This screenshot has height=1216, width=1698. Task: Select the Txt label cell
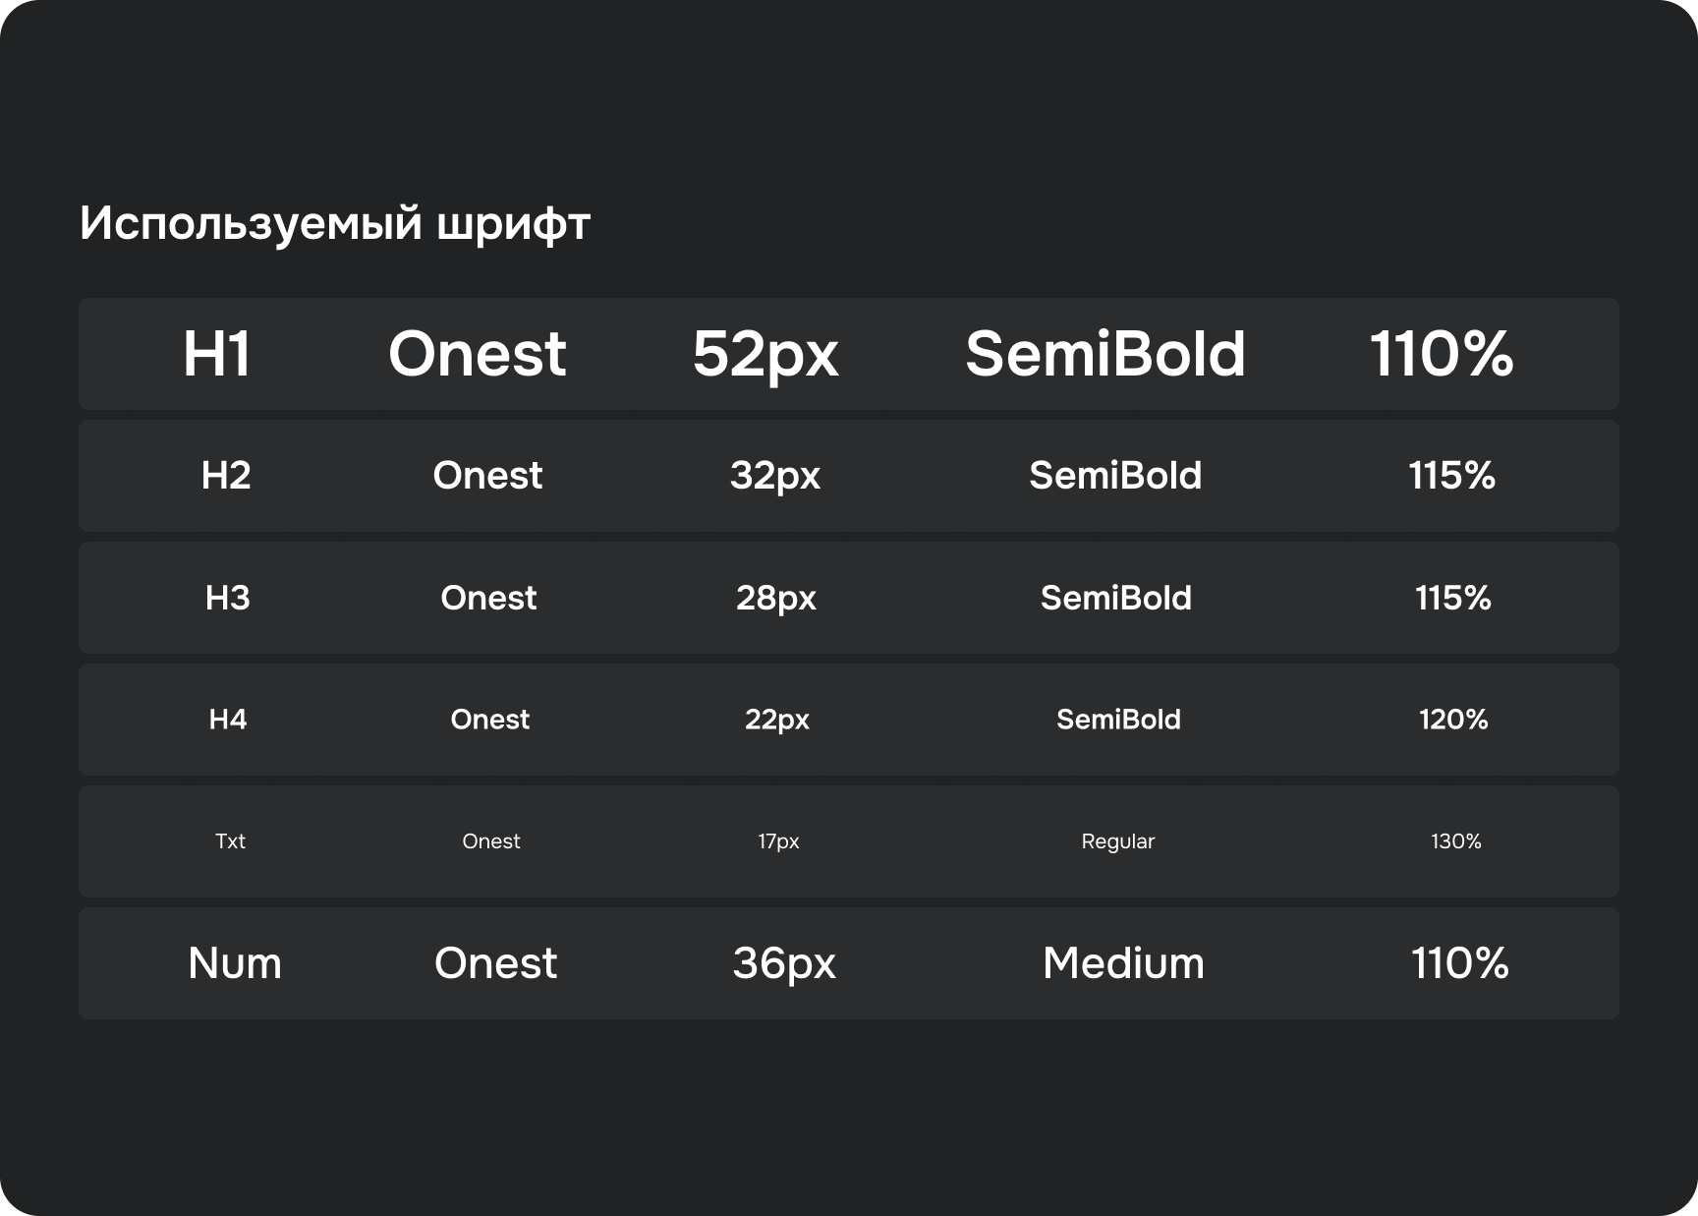[230, 841]
